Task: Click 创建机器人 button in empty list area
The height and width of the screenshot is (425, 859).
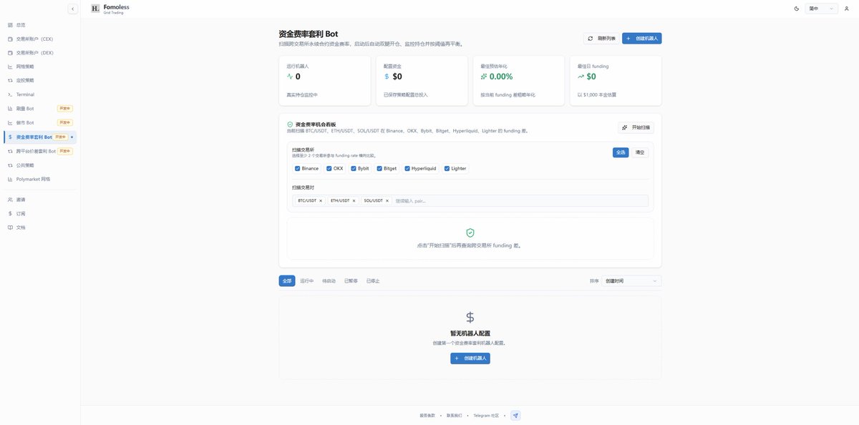Action: (x=470, y=358)
